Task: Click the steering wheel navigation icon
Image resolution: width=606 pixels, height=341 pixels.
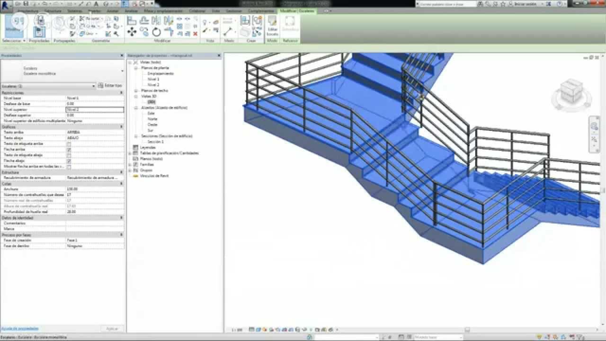Action: [x=594, y=126]
